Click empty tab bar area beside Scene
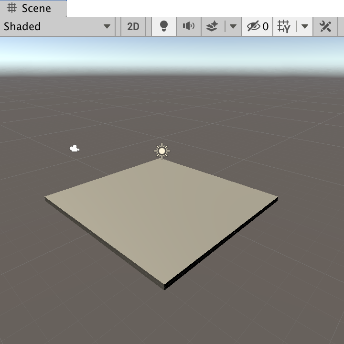The height and width of the screenshot is (344, 344). [x=205, y=9]
